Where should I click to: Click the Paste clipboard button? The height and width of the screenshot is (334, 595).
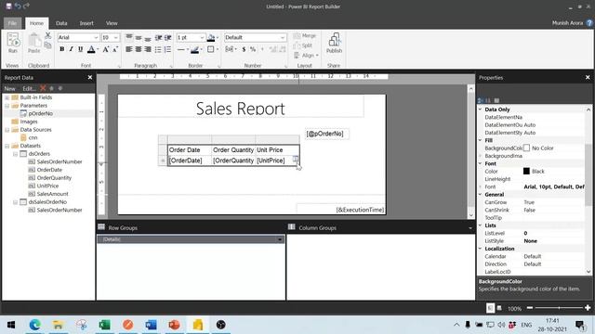(x=33, y=43)
